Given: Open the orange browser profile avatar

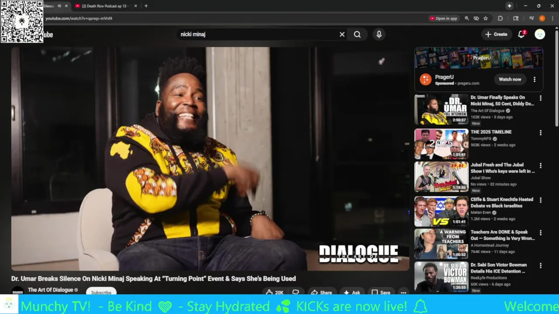Looking at the screenshot, I should point(542,18).
